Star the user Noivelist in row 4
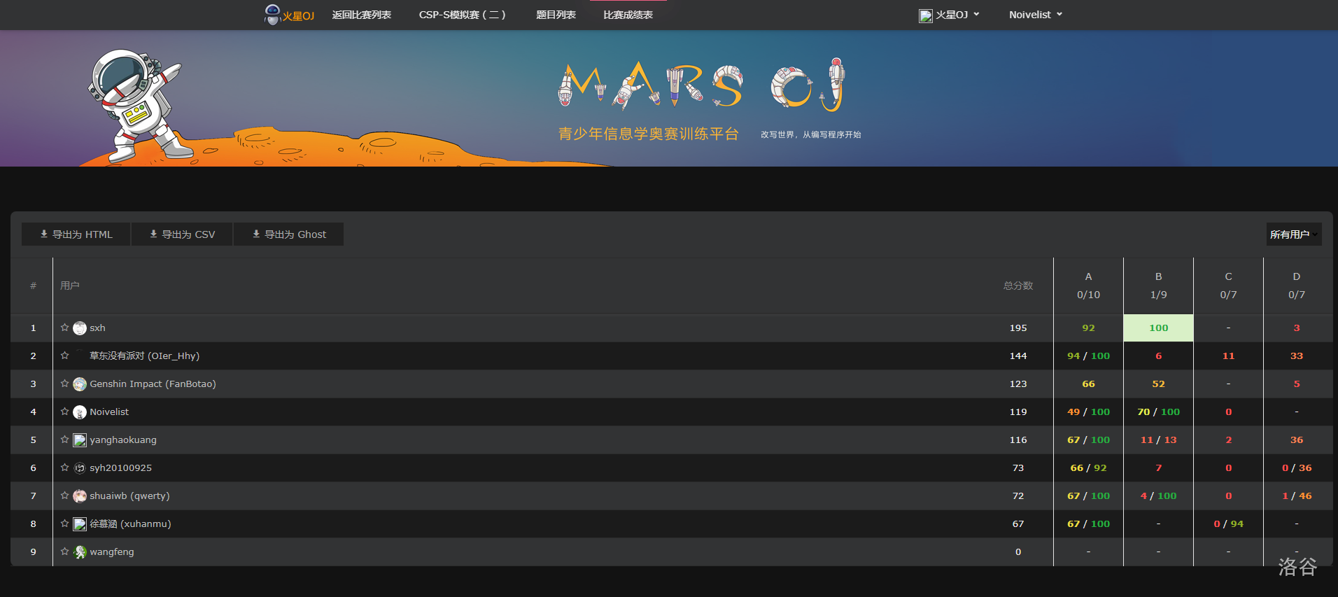The image size is (1338, 597). [64, 412]
